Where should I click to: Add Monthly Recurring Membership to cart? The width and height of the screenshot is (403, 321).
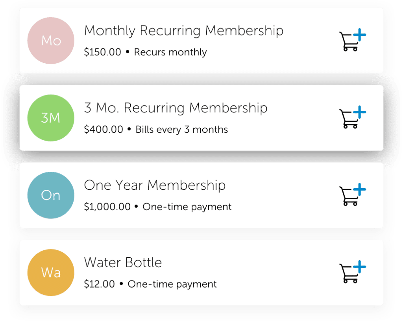click(x=352, y=41)
